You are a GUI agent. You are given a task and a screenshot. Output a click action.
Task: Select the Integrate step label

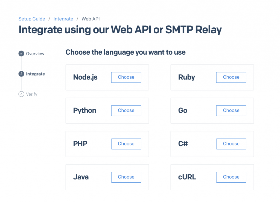35,74
